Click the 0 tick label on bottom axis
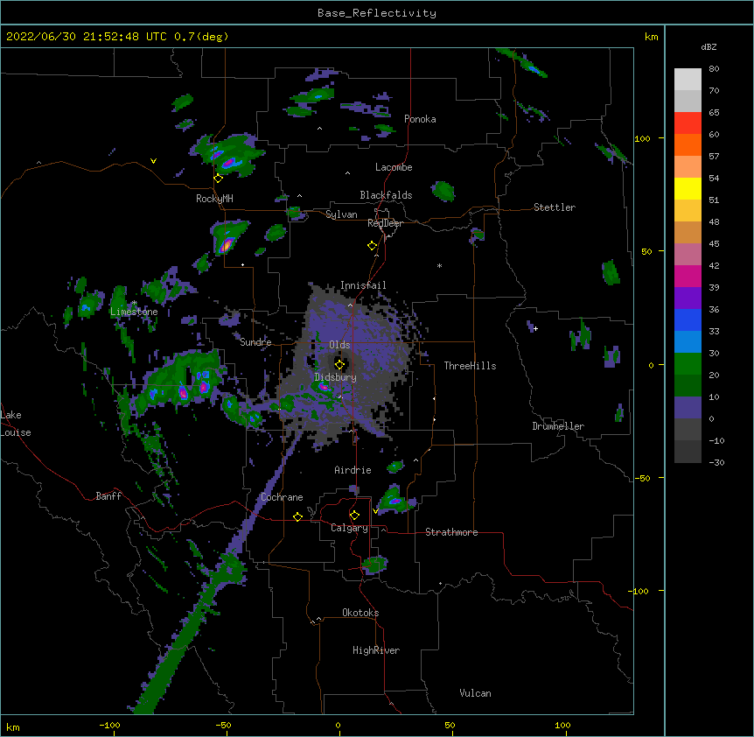Viewport: 754px width, 737px height. tap(338, 725)
